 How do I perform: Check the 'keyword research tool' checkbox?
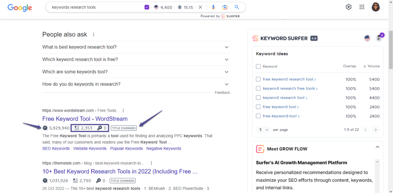[258, 98]
